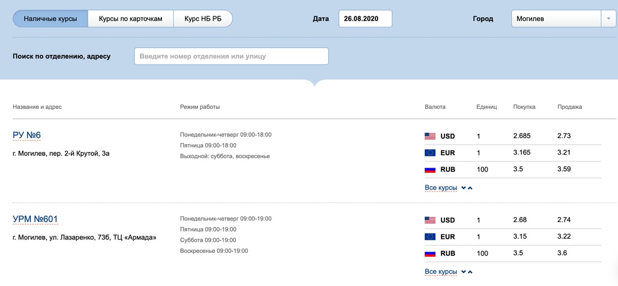Click the date field showing 26.08.2020
The image size is (618, 286).
tap(365, 19)
